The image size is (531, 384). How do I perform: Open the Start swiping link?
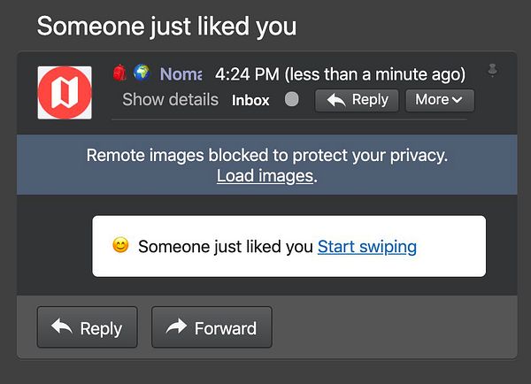(366, 246)
